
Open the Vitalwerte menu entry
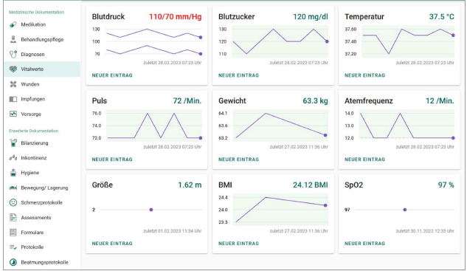[42, 69]
